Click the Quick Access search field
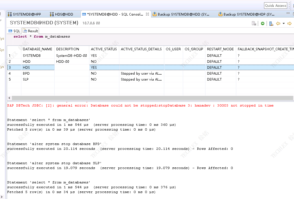The width and height of the screenshot is (294, 199). (x=275, y=5)
